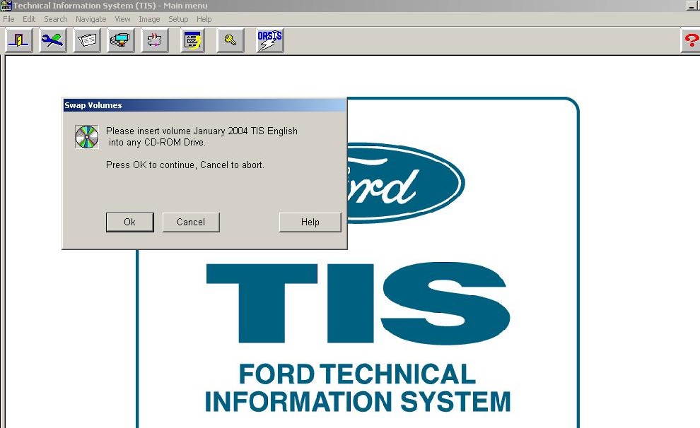Open the File menu

[x=8, y=19]
